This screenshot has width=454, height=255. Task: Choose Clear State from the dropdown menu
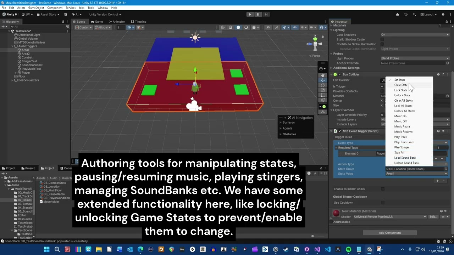[409, 85]
